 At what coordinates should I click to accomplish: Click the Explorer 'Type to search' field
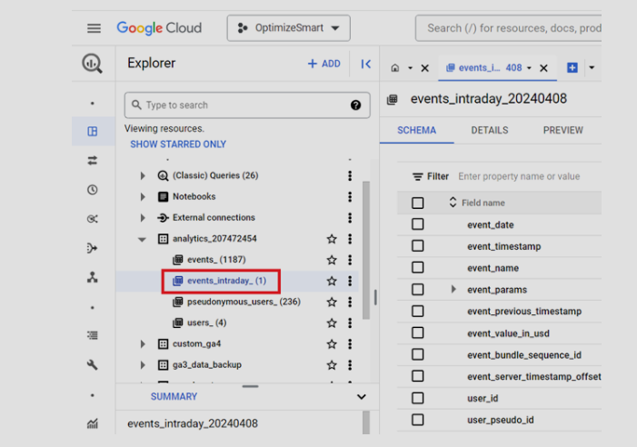[x=247, y=105]
